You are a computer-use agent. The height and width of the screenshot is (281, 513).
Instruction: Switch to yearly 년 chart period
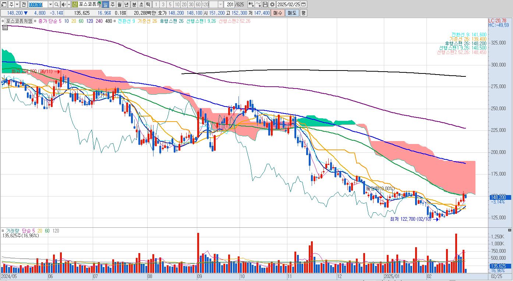127,4
